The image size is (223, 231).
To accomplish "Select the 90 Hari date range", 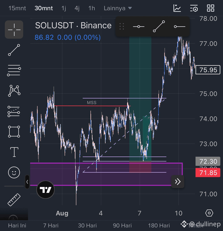I will pyautogui.click(x=122, y=226).
